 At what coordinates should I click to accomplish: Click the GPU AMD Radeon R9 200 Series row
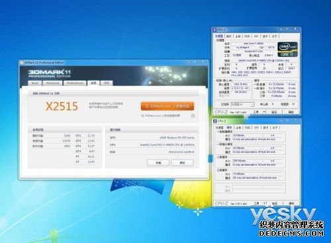click(x=152, y=138)
